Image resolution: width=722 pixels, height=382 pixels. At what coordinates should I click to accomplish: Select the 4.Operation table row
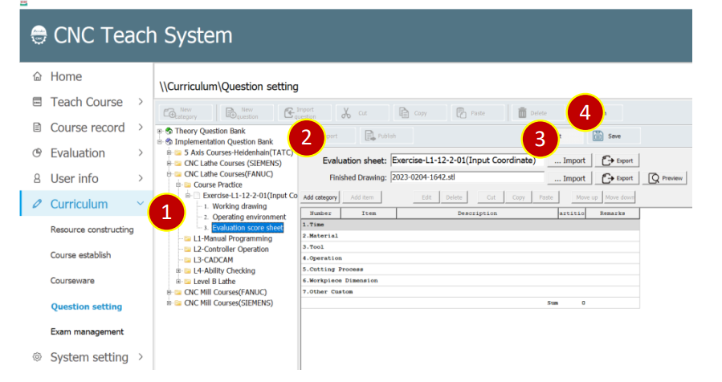470,258
